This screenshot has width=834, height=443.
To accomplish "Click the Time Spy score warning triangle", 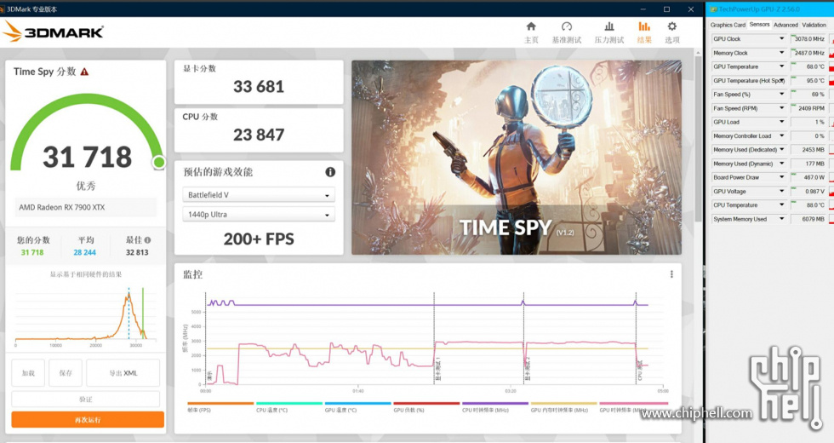I will (84, 72).
